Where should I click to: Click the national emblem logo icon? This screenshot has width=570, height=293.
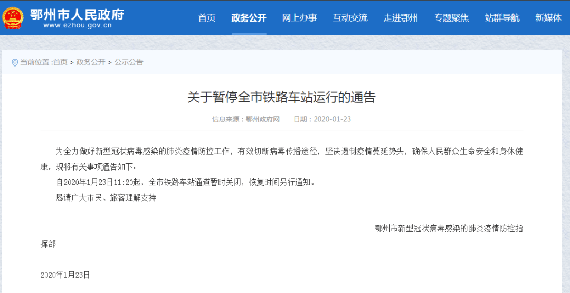(13, 18)
